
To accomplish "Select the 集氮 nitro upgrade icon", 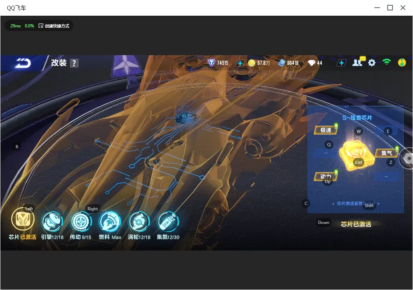I will coord(168,222).
